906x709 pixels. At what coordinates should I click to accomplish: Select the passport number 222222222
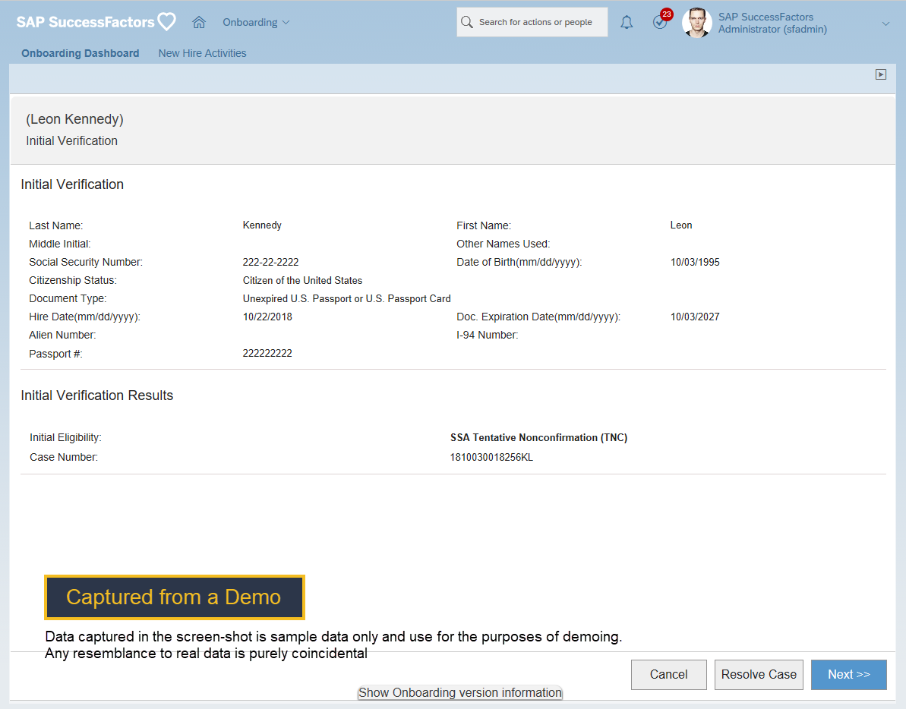point(267,353)
